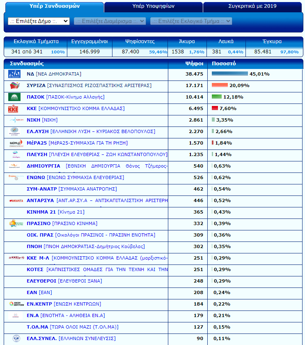Click the red ΚΚΕ party logo
Image resolution: width=305 pixels, height=345 pixels.
coord(14,109)
